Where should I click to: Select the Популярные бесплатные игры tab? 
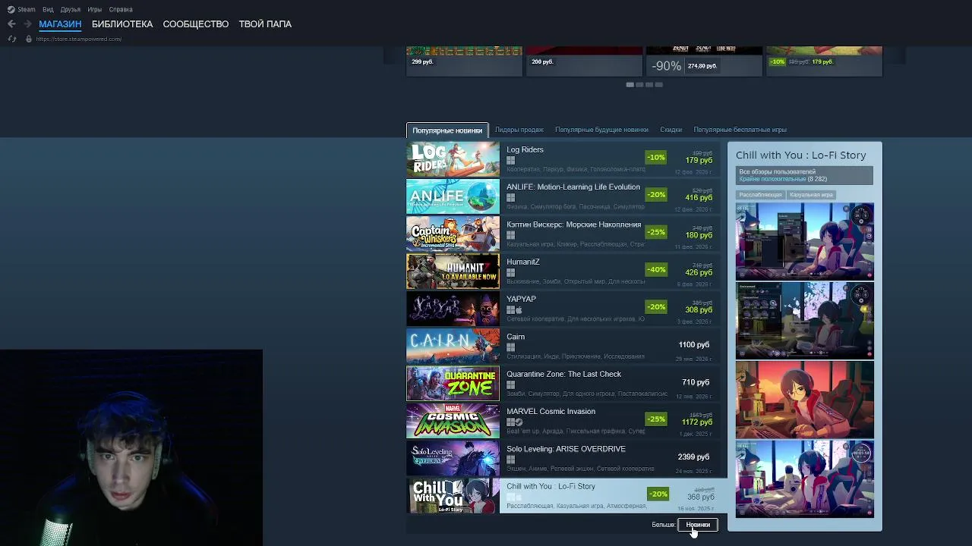[x=740, y=130]
